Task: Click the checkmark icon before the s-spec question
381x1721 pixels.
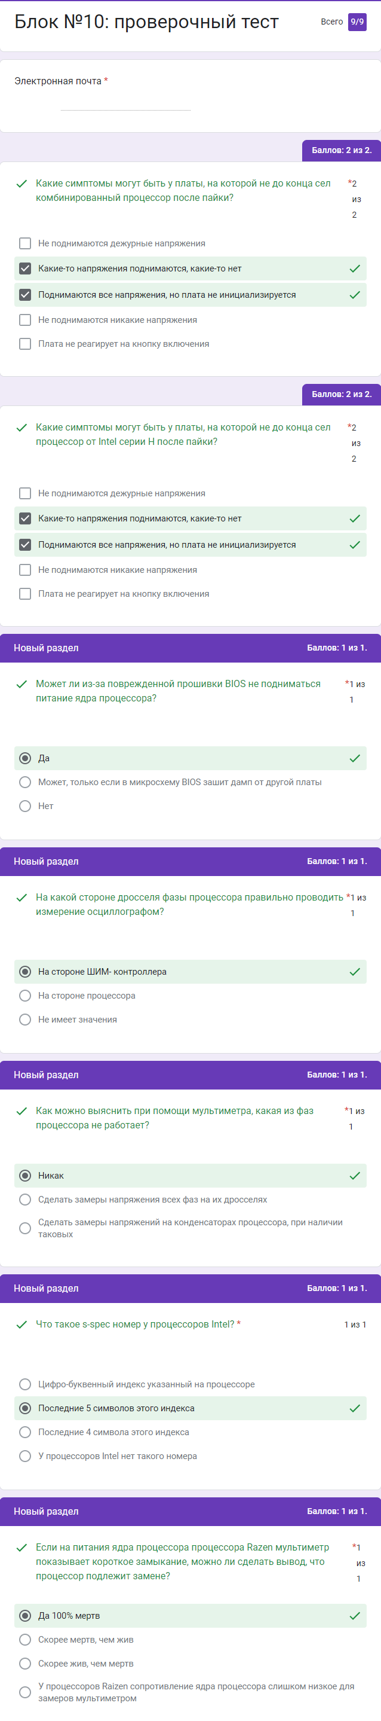Action: tap(22, 1325)
